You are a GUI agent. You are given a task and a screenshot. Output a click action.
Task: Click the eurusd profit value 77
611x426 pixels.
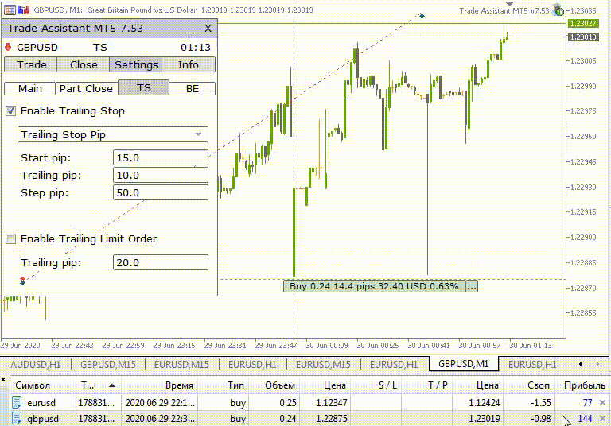pyautogui.click(x=587, y=403)
